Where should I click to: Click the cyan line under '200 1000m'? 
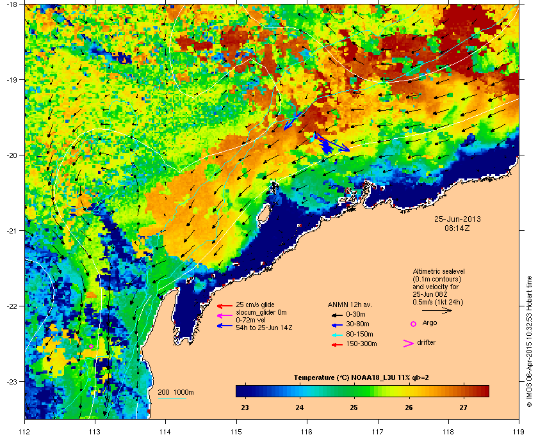[x=172, y=399]
